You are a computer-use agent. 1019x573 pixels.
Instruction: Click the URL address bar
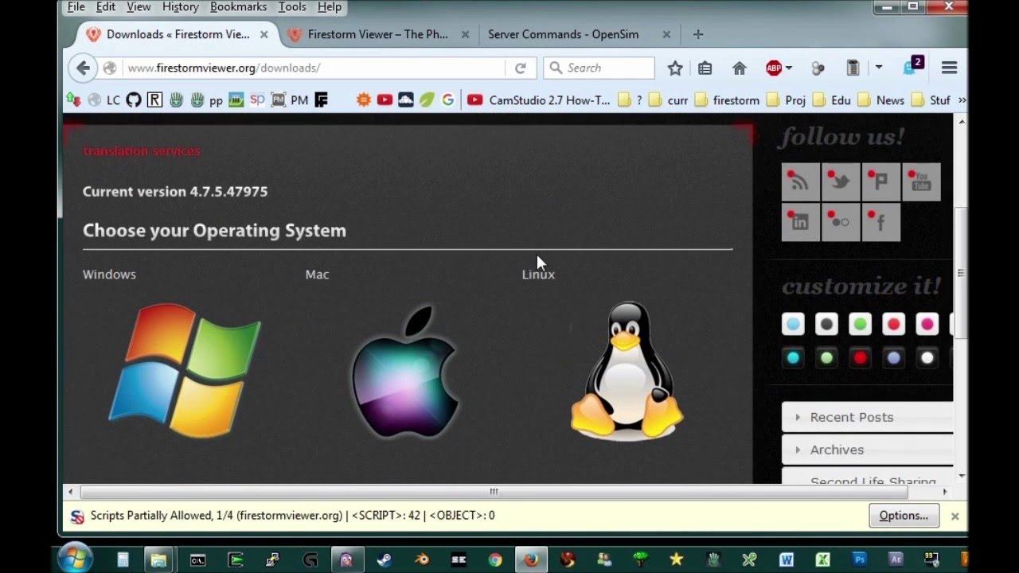point(314,68)
